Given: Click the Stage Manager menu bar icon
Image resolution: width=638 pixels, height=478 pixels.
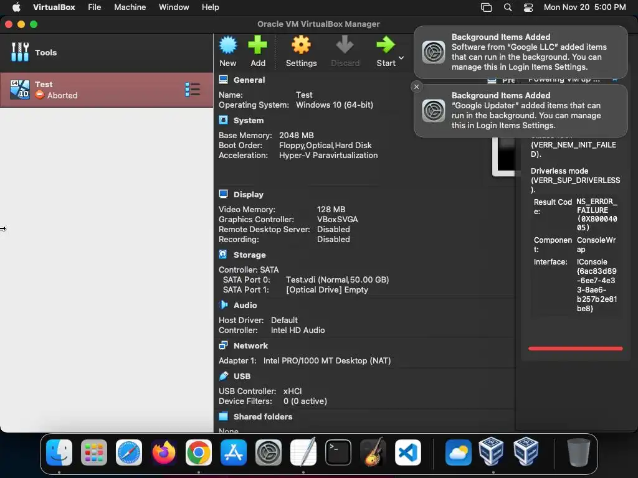Looking at the screenshot, I should (x=486, y=7).
